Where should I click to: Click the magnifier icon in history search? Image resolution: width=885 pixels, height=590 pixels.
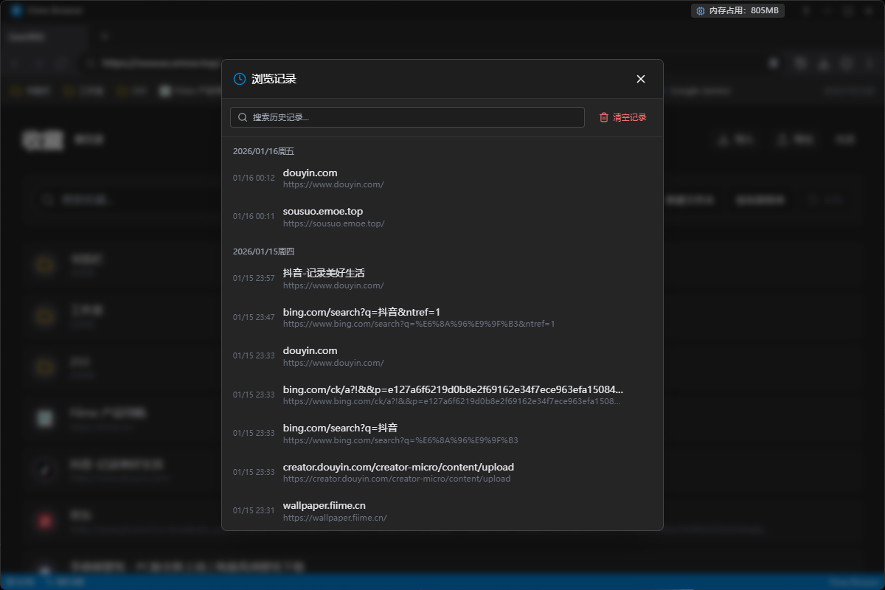click(x=243, y=117)
